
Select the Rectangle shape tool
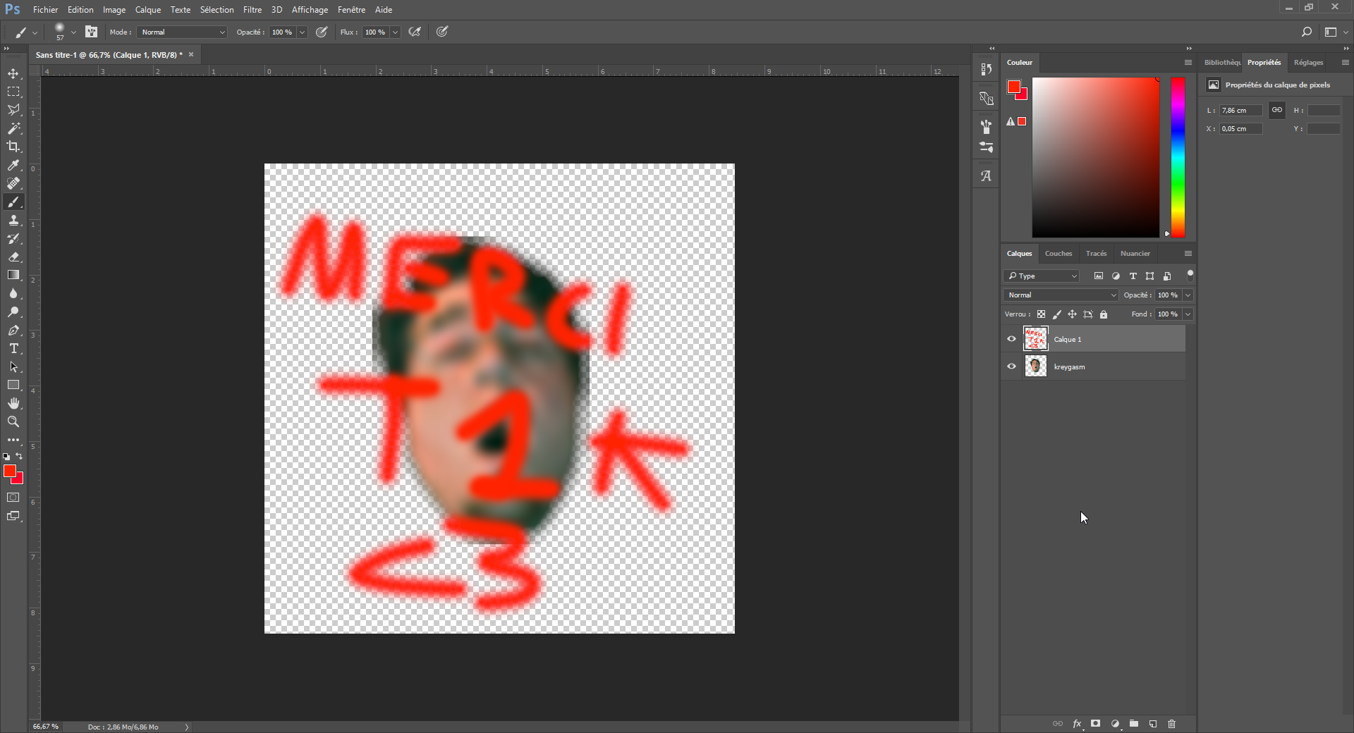pos(13,386)
